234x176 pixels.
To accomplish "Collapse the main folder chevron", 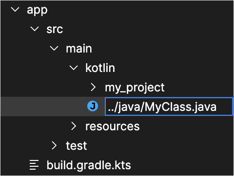I will (54, 48).
